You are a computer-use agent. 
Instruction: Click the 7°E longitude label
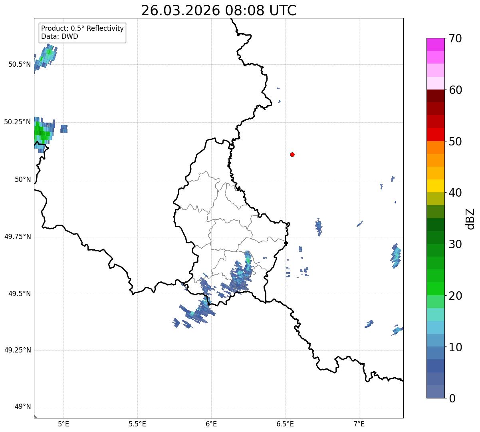click(x=359, y=424)
